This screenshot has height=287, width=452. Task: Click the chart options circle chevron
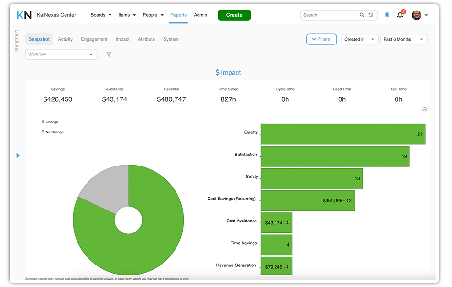click(x=425, y=110)
